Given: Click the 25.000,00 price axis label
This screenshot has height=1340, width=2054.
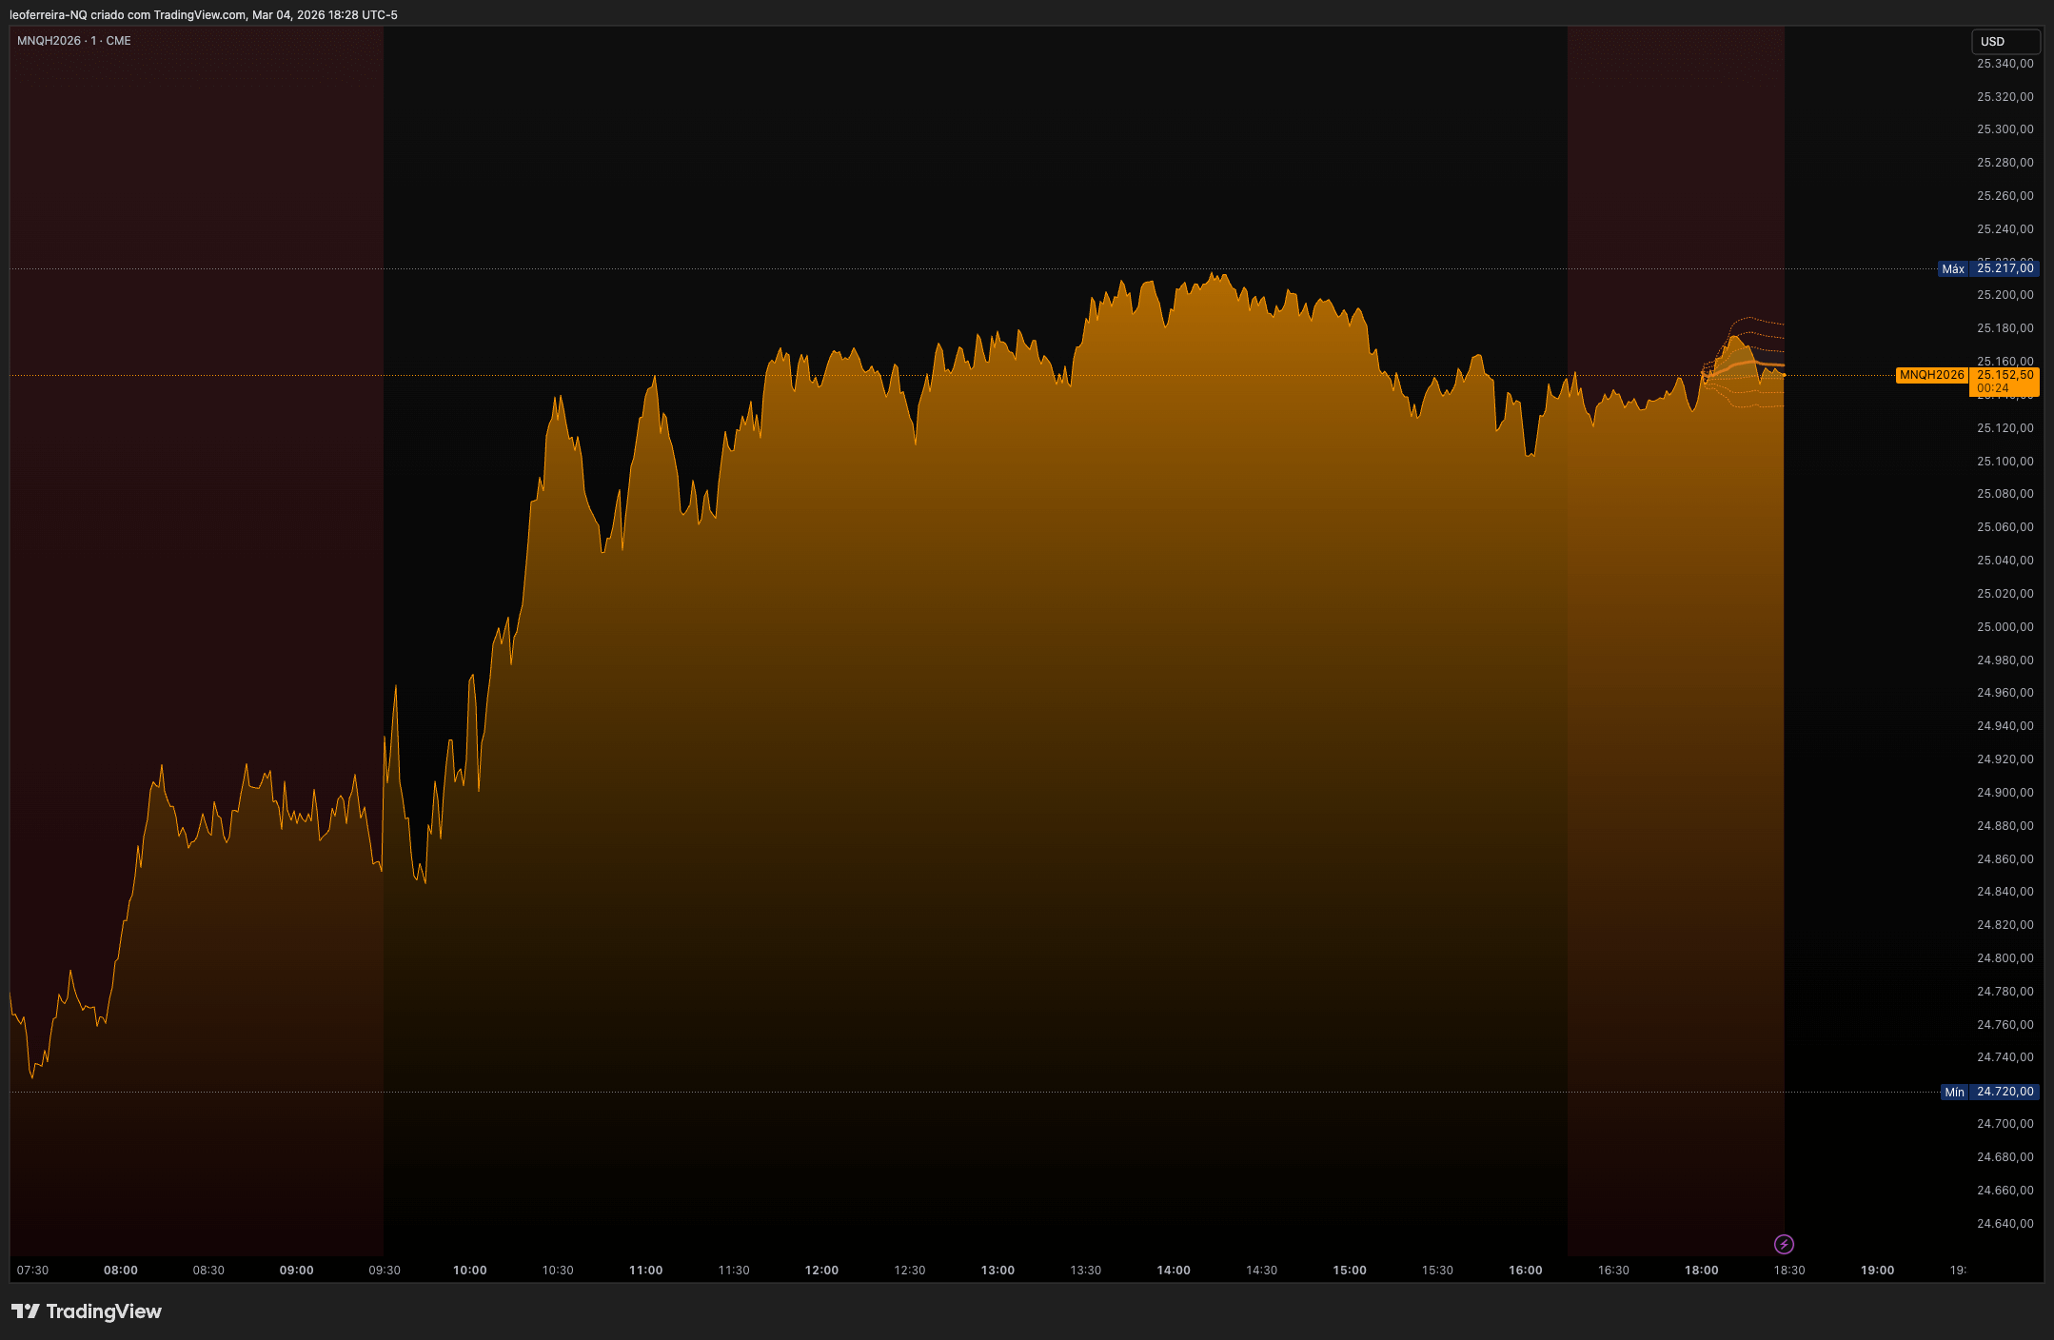Looking at the screenshot, I should [x=2005, y=627].
